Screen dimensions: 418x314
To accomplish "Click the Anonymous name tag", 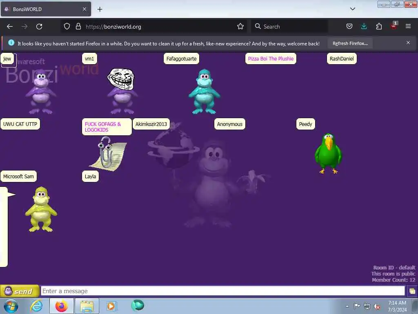I will (229, 124).
